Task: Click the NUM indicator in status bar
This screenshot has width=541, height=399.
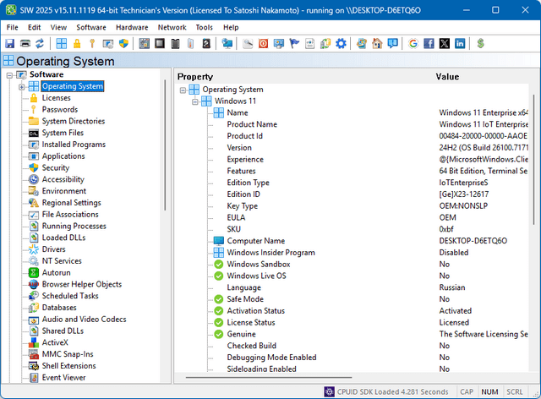Action: click(489, 392)
